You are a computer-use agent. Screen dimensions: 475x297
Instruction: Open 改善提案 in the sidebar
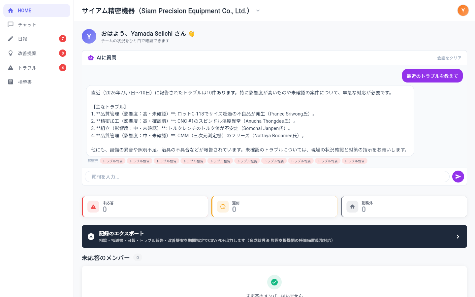pos(37,53)
